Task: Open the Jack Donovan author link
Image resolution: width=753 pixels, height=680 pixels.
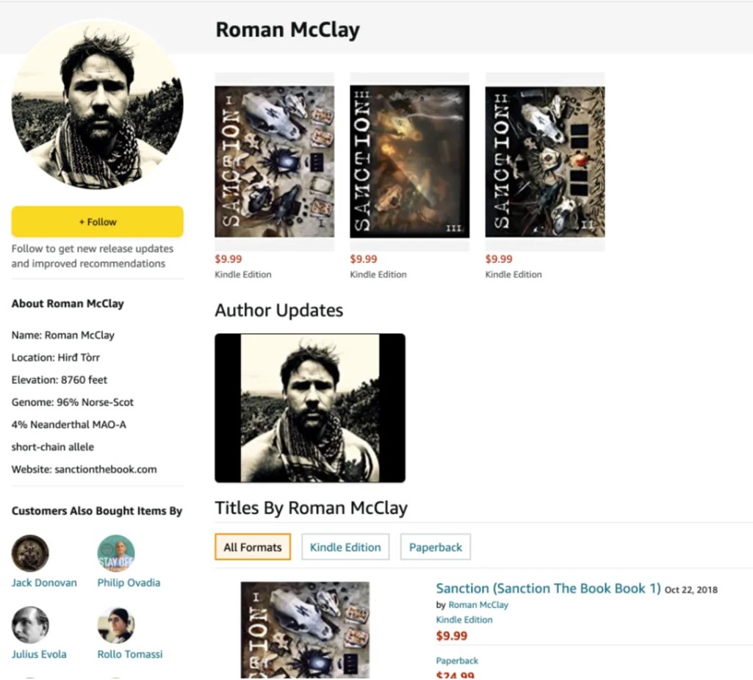Action: 44,582
